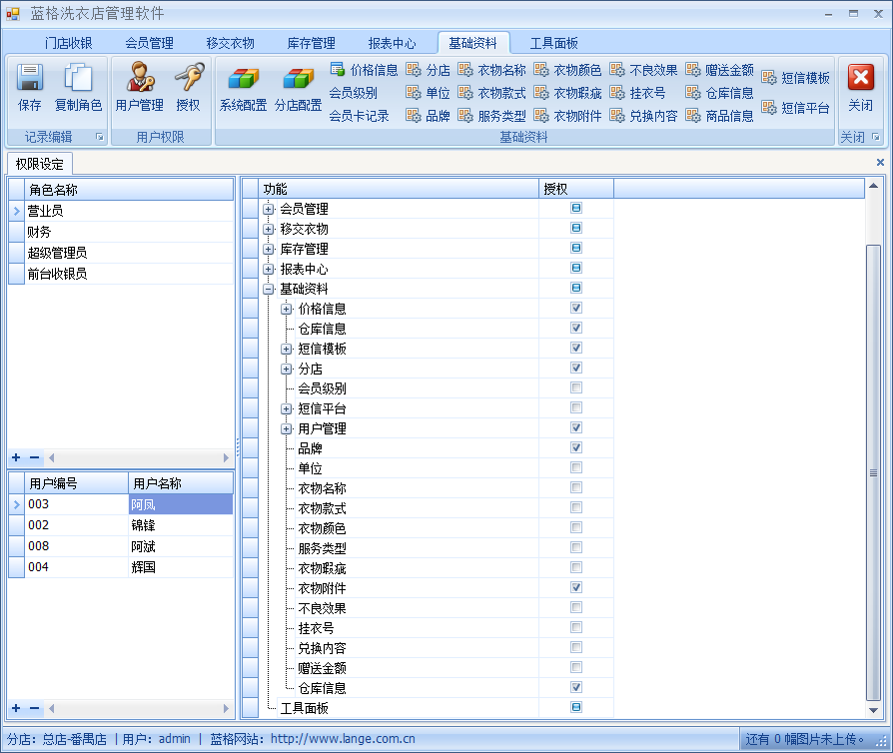Enable 短信平台 permission checkbox

pos(576,407)
